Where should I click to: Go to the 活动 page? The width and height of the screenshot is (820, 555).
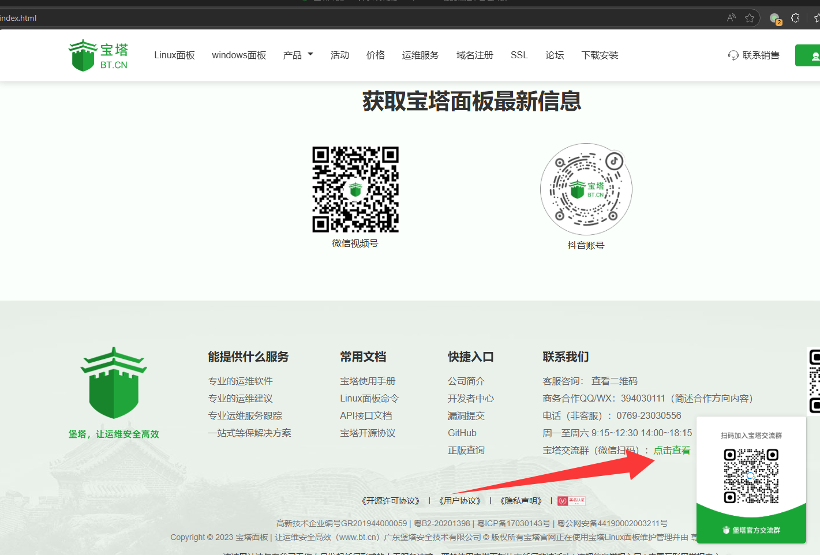pyautogui.click(x=340, y=55)
